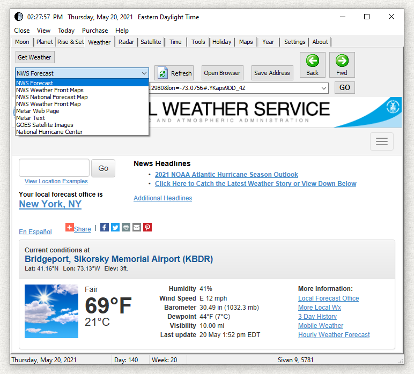Click the red plus Share icon
Viewport: 414px width, 374px height.
[x=70, y=227]
